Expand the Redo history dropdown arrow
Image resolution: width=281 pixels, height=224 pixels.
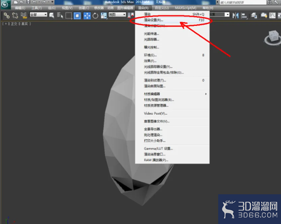pyautogui.click(x=49, y=2)
